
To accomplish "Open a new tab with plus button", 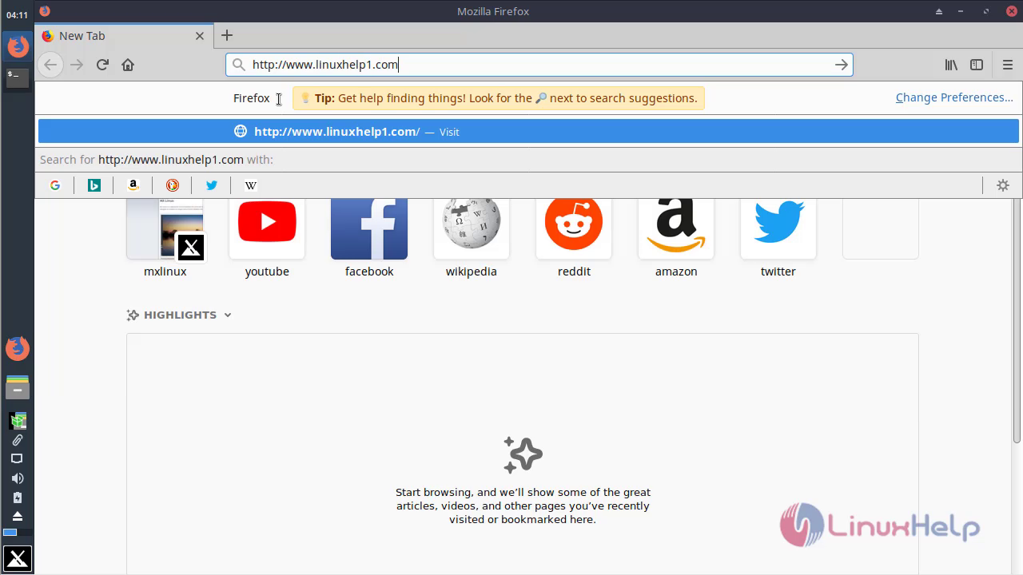I will pyautogui.click(x=227, y=35).
